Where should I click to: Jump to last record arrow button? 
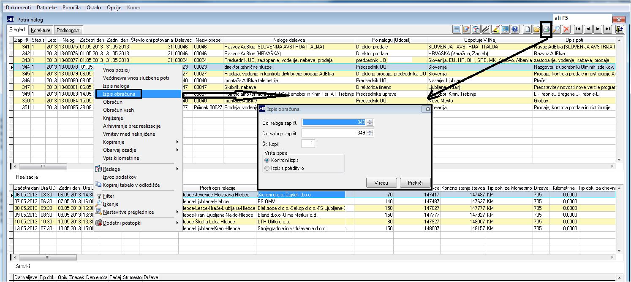coord(607,30)
